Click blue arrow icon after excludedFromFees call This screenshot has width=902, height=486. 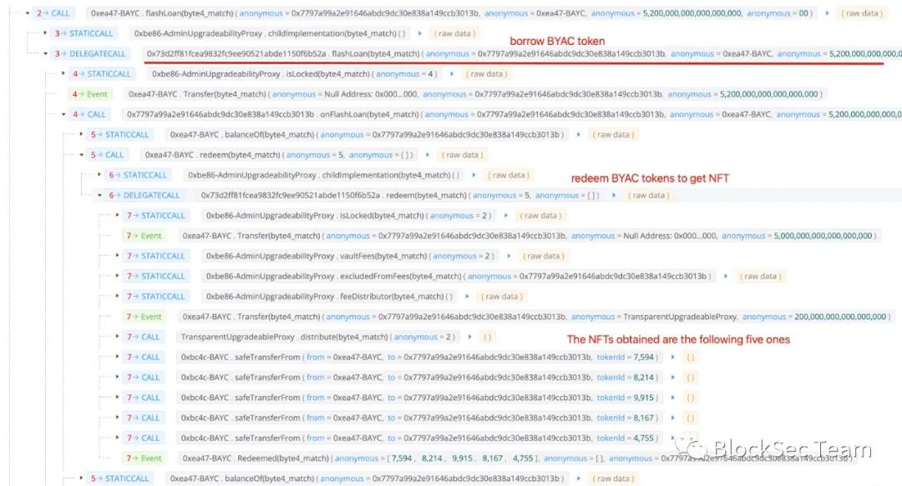click(725, 276)
